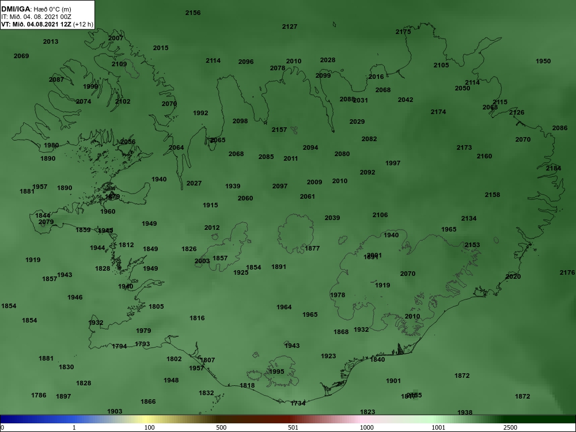Click the map value '2013'
576x432 pixels.
[x=50, y=41]
